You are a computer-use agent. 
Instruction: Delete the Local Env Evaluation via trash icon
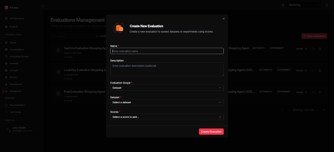[320, 71]
